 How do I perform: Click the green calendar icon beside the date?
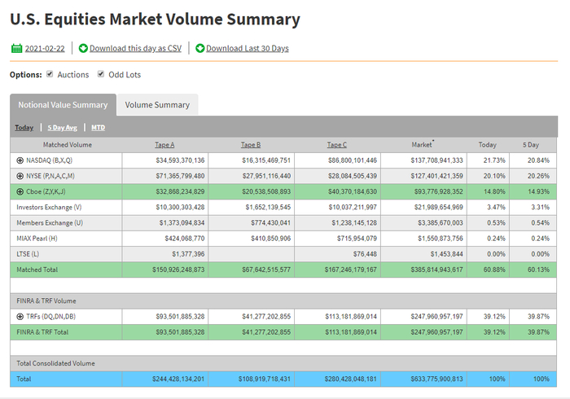pos(16,49)
